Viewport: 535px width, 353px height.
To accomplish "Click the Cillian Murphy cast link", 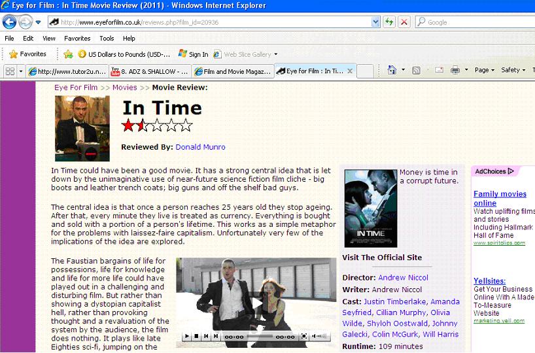I will pos(401,312).
